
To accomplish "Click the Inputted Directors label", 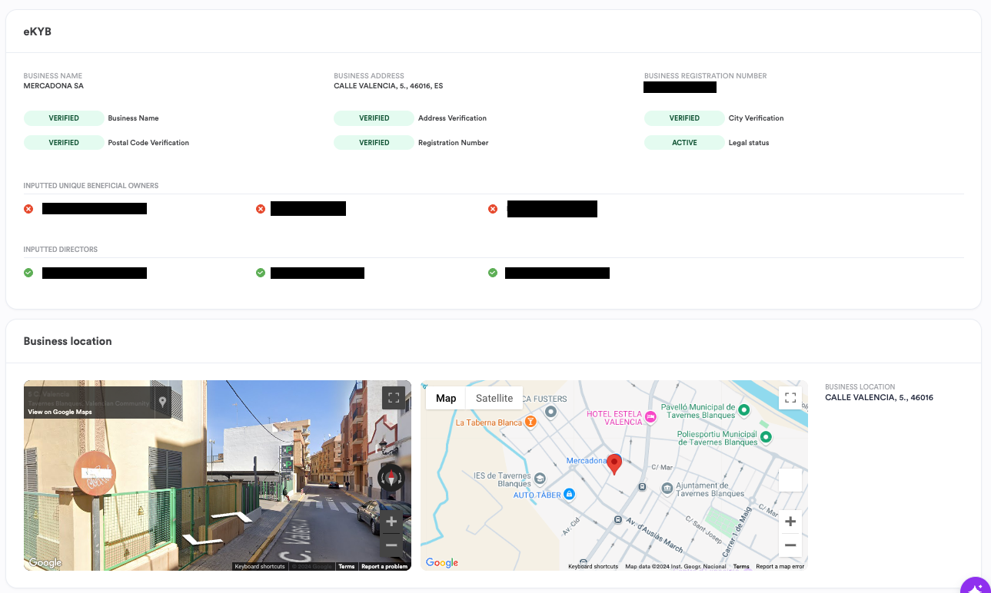I will [61, 250].
